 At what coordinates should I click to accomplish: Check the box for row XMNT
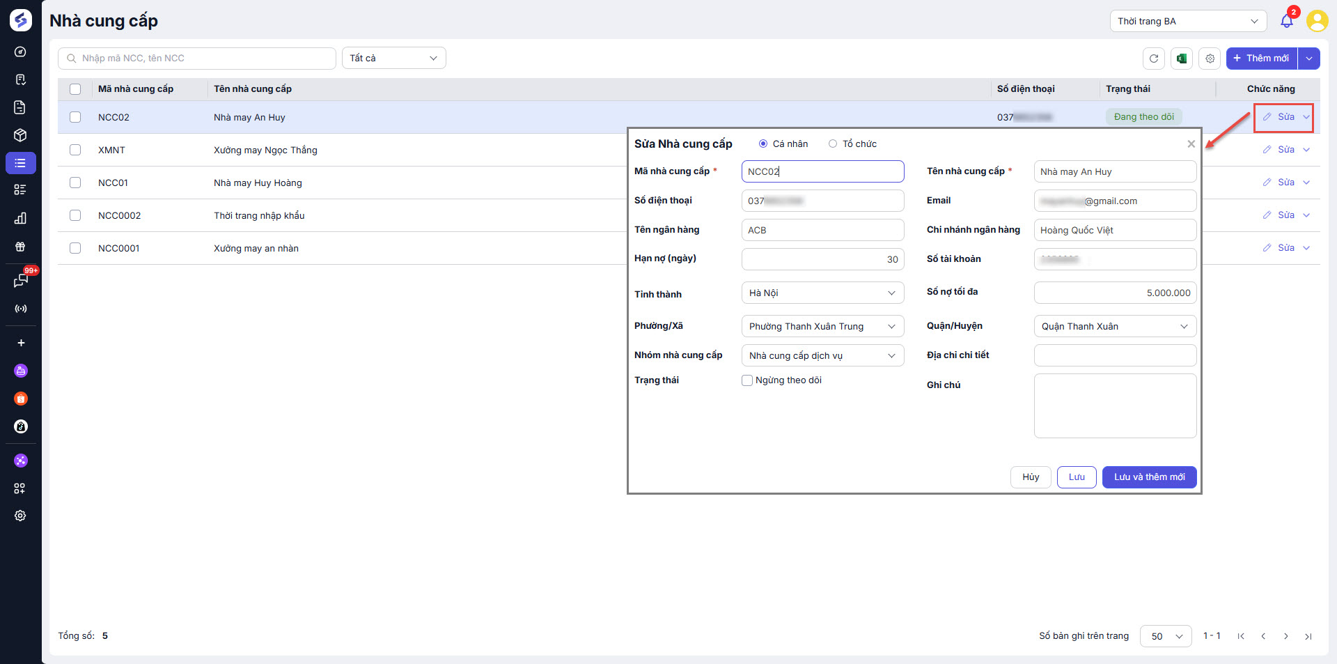(x=75, y=150)
